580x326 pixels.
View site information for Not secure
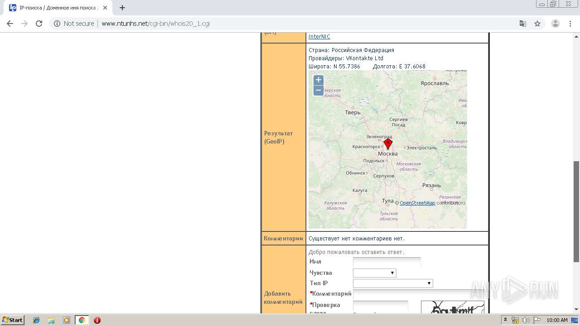click(x=74, y=24)
